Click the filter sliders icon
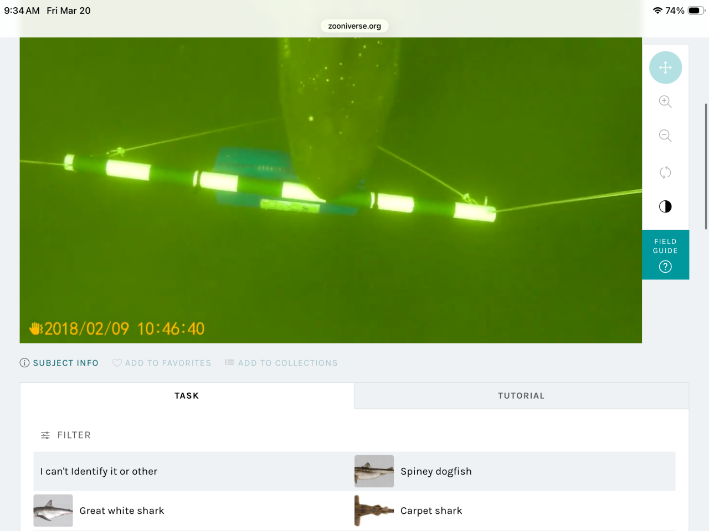Image resolution: width=709 pixels, height=531 pixels. click(45, 435)
